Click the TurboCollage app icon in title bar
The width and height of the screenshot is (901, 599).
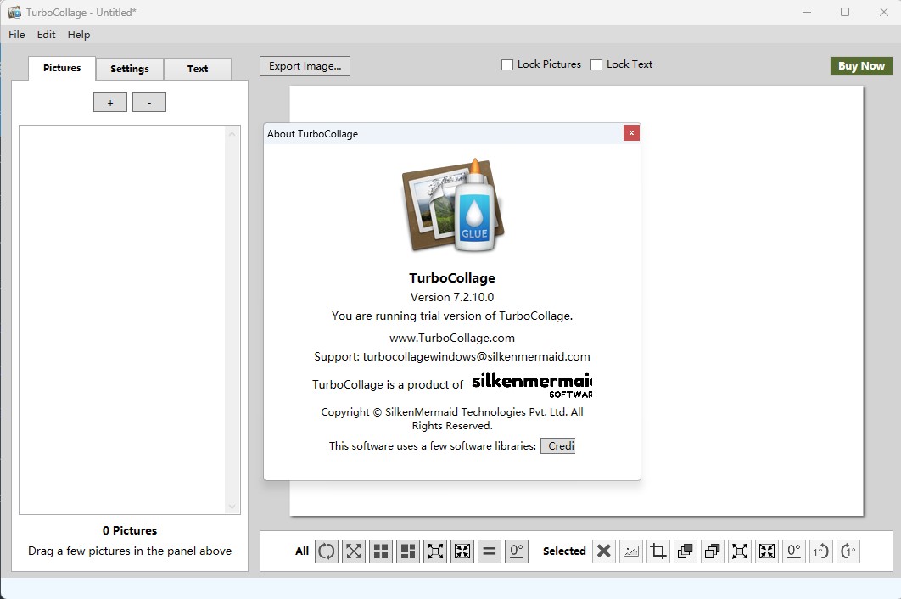(x=14, y=12)
